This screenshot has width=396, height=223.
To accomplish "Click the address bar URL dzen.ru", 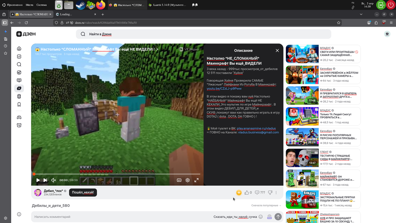I will click(106, 23).
